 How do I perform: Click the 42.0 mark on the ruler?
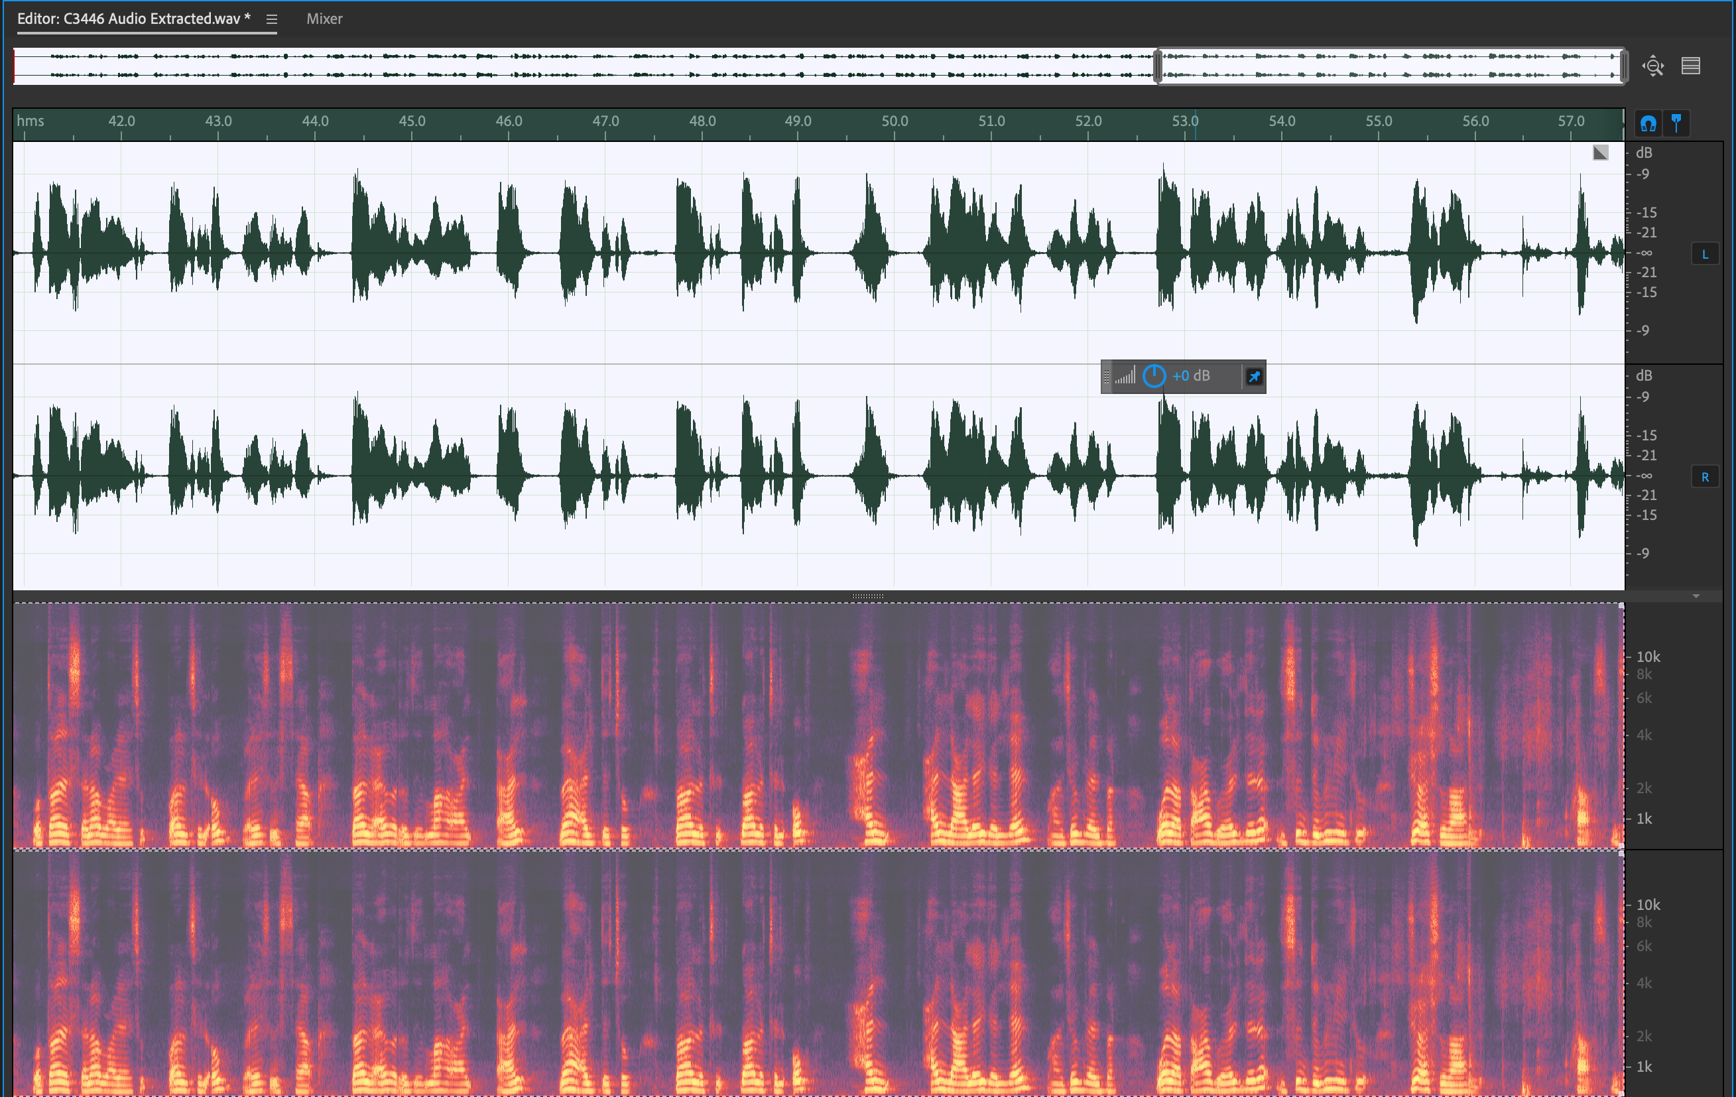point(121,121)
